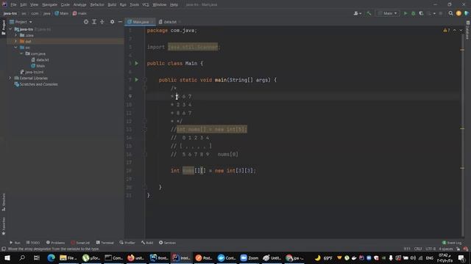Screen dimensions: 471x264
Task: Click the Windows taskbar search icon
Action: coord(22,257)
